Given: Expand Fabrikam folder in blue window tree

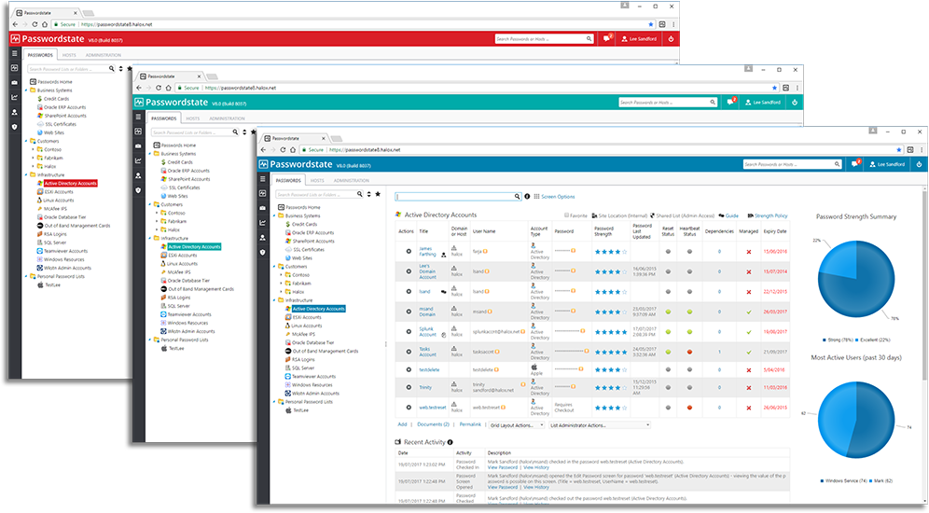Looking at the screenshot, I should (281, 284).
